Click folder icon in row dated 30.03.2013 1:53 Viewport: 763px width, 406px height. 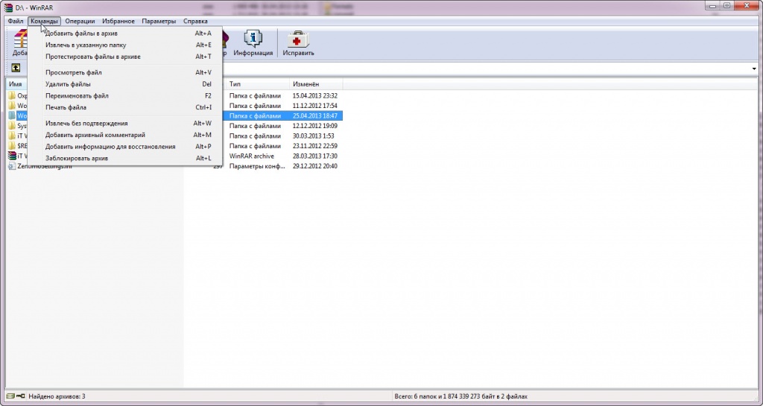click(12, 136)
